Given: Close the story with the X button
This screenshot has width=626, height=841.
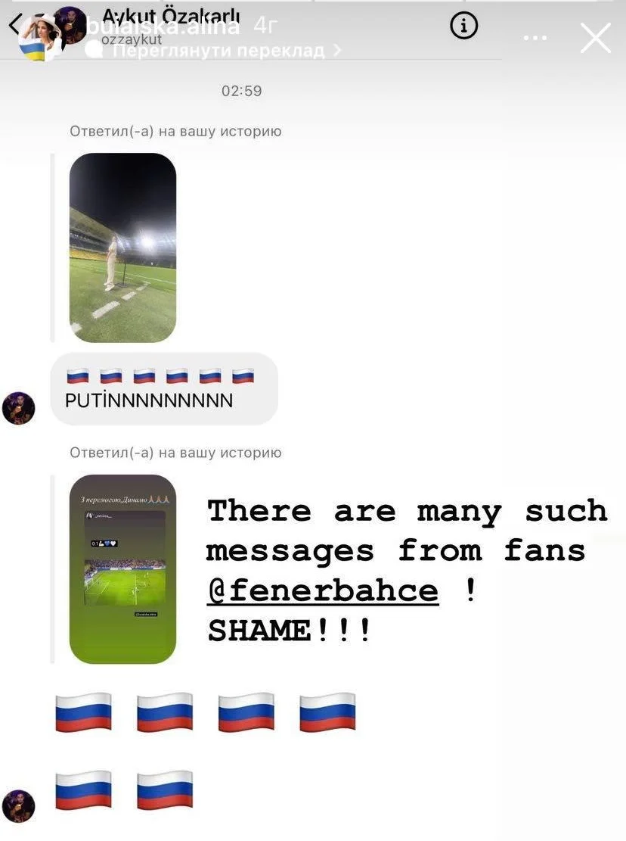Looking at the screenshot, I should 596,38.
